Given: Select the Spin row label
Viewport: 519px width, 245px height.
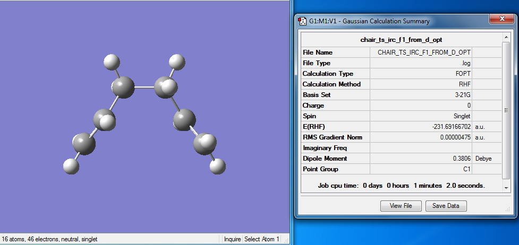Looking at the screenshot, I should 309,116.
